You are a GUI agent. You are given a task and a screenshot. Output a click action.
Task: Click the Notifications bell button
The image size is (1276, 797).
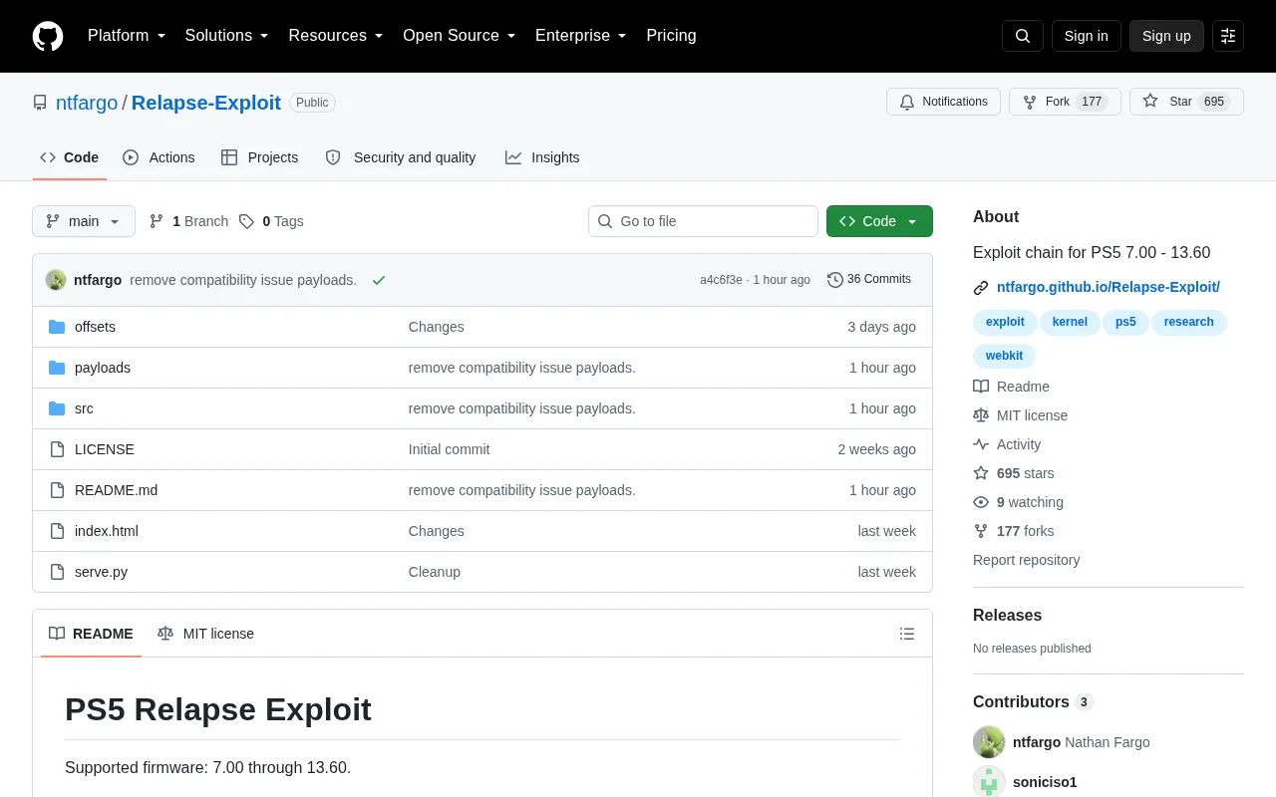943,102
